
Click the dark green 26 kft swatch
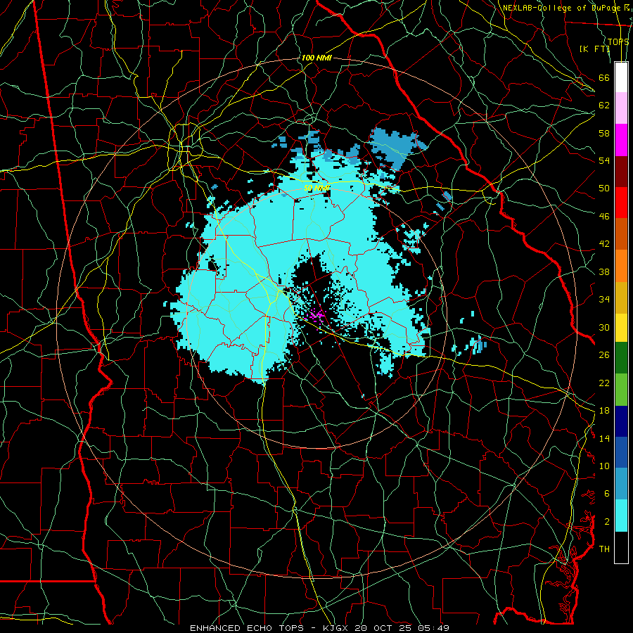[621, 358]
